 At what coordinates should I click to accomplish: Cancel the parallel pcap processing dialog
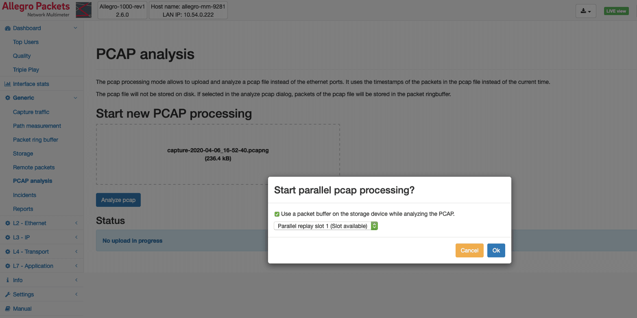(469, 250)
